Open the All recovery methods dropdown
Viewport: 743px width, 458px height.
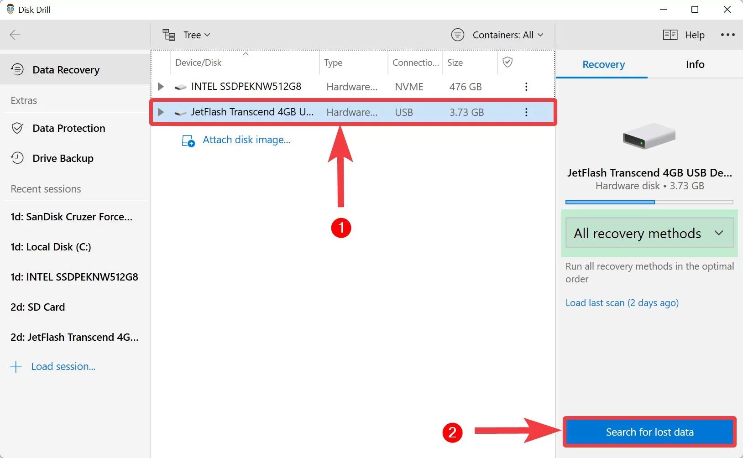649,233
